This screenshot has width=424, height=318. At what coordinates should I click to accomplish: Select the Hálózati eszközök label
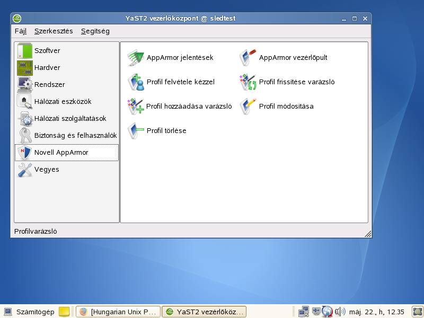[63, 101]
